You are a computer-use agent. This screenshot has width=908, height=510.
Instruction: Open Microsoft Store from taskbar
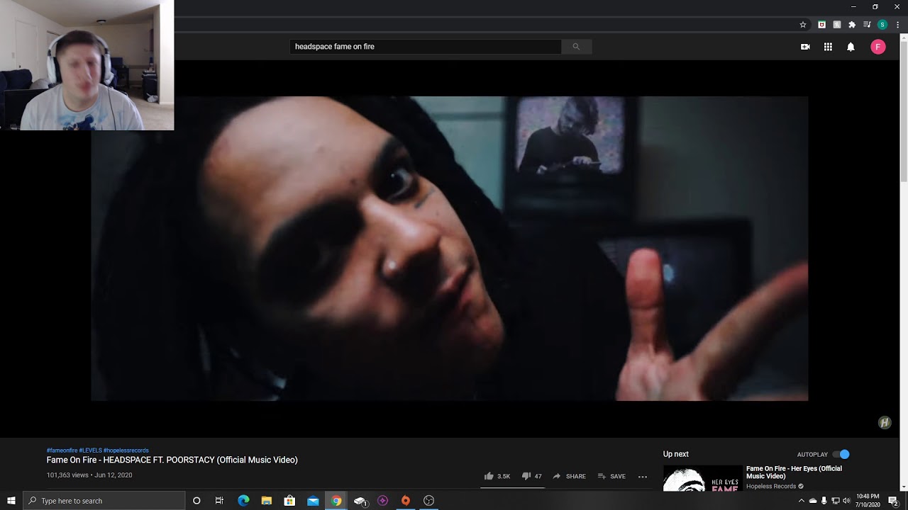(289, 501)
